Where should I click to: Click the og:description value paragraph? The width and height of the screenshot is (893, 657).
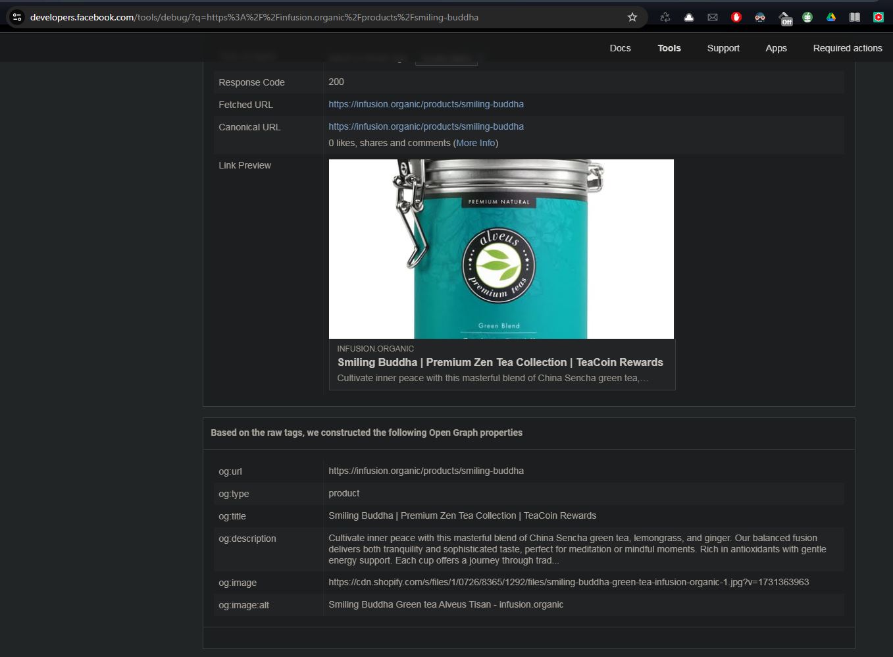(577, 549)
